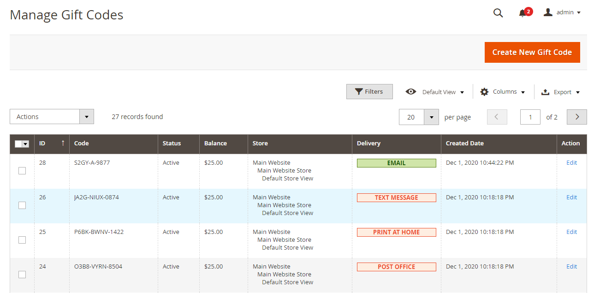
Task: Click the Export upload icon
Action: [545, 92]
